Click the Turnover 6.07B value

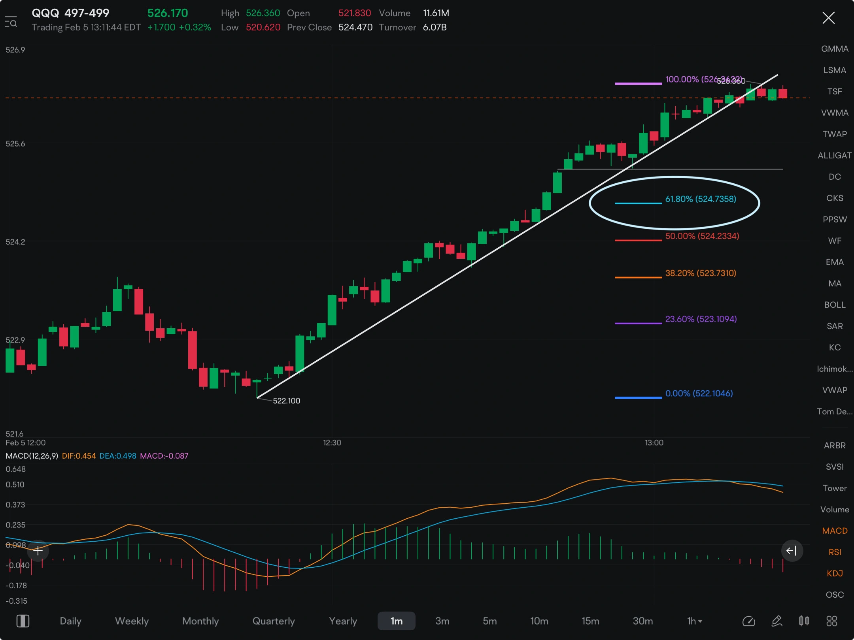click(x=435, y=27)
